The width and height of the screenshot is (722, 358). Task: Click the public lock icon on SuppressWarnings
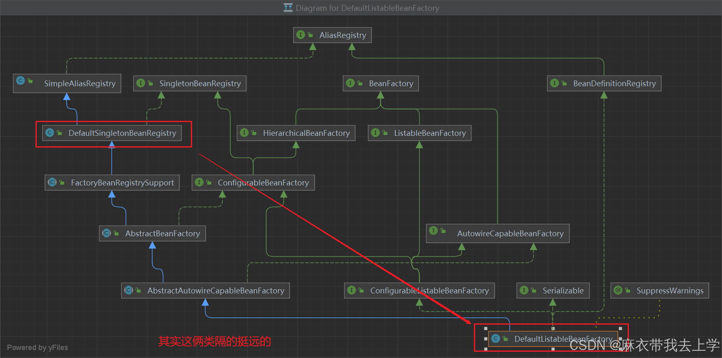pos(628,290)
